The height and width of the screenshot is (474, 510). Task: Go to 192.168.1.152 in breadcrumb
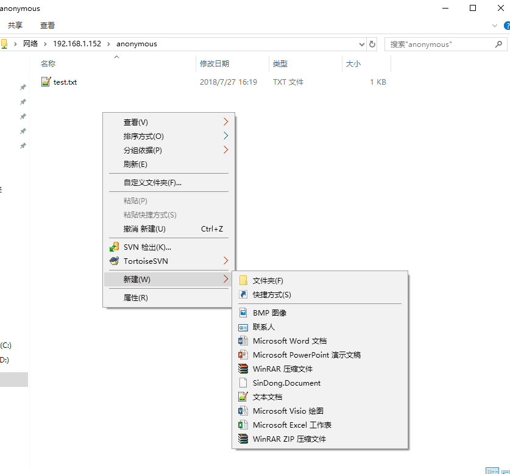(x=77, y=44)
